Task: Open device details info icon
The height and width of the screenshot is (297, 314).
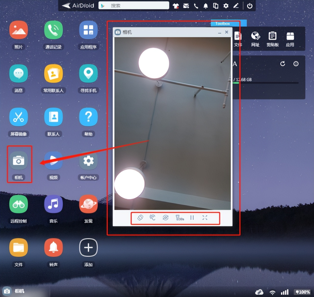Action: point(296,64)
